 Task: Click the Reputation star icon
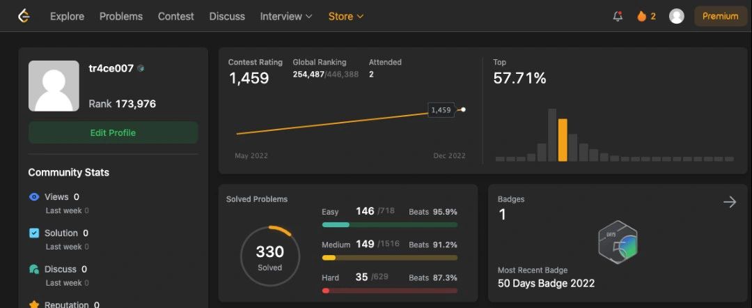34,304
